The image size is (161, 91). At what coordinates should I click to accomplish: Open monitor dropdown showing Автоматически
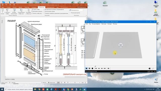(77, 10)
